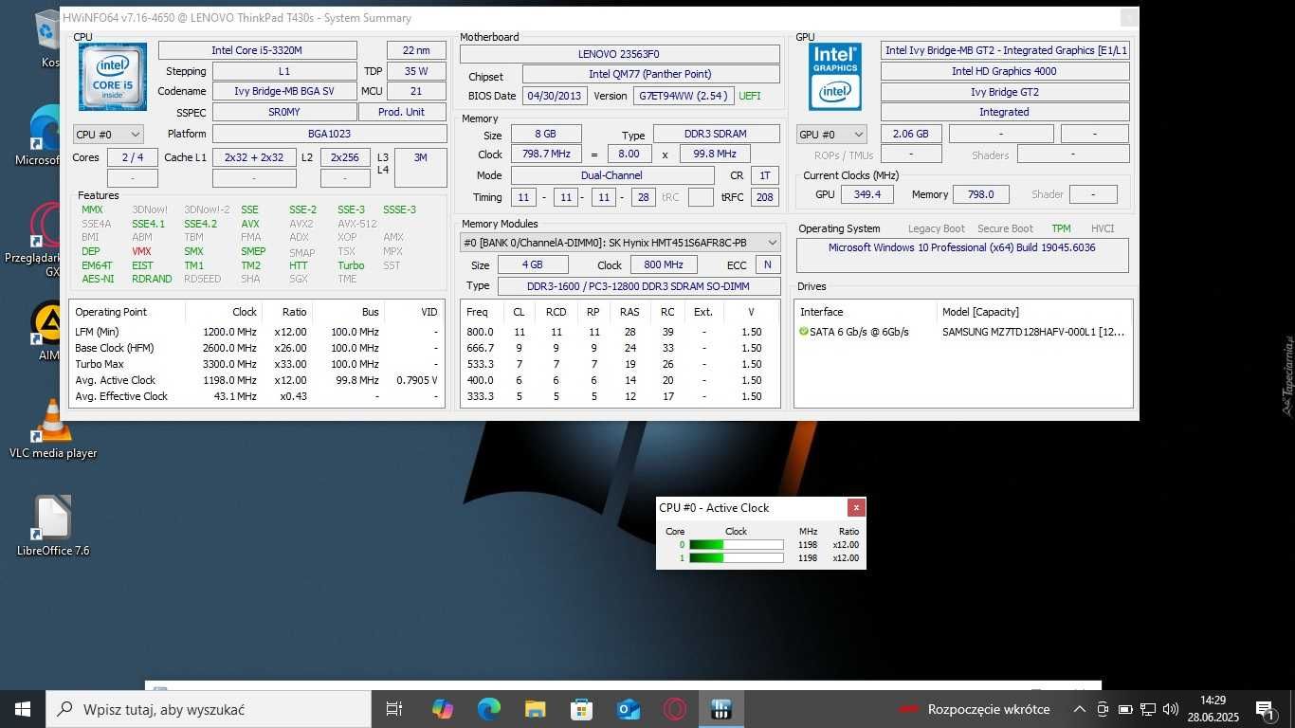Click in the Windows search box
This screenshot has width=1295, height=728.
[209, 709]
